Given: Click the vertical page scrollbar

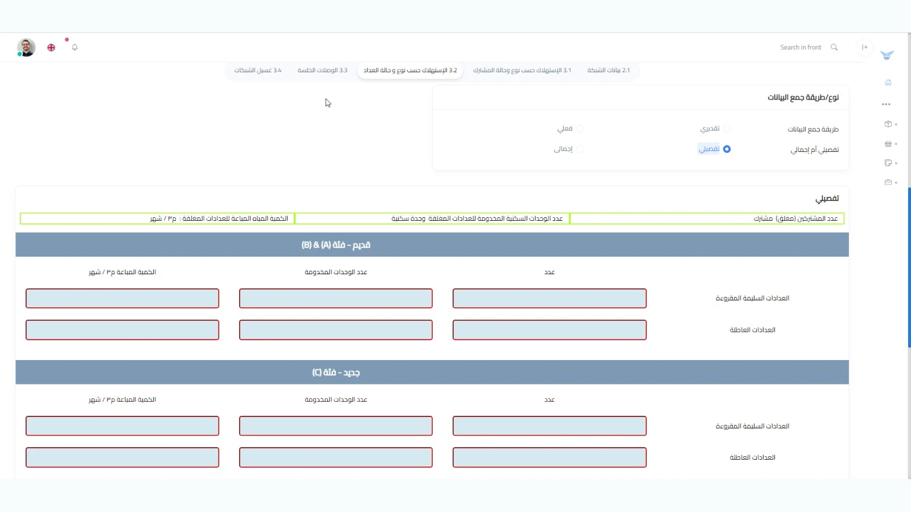Looking at the screenshot, I should tap(909, 267).
